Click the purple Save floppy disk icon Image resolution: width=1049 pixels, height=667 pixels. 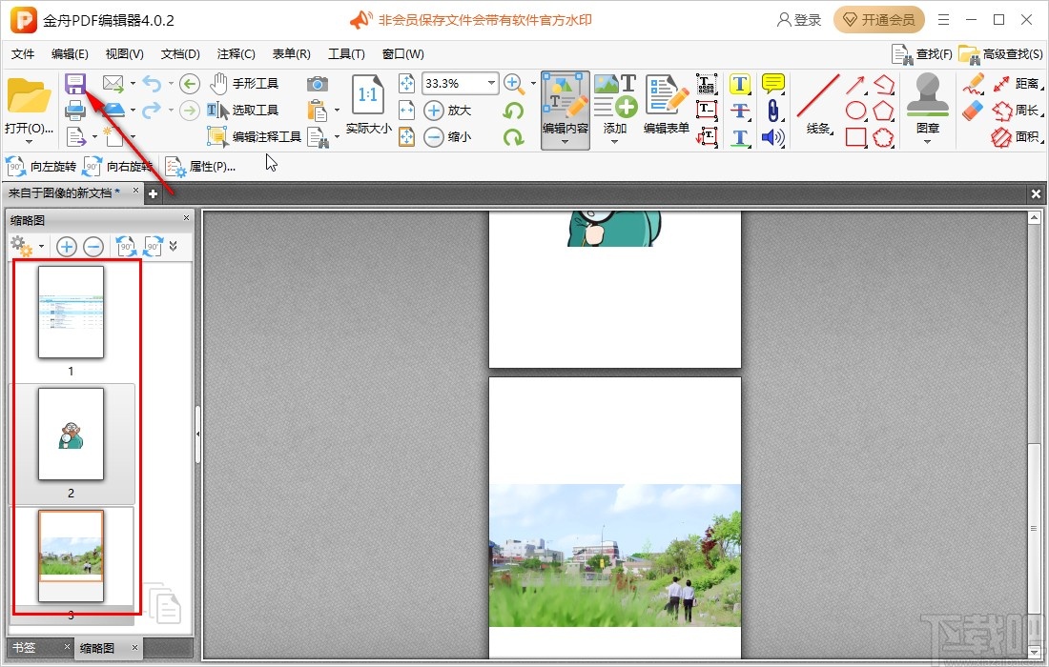(75, 84)
